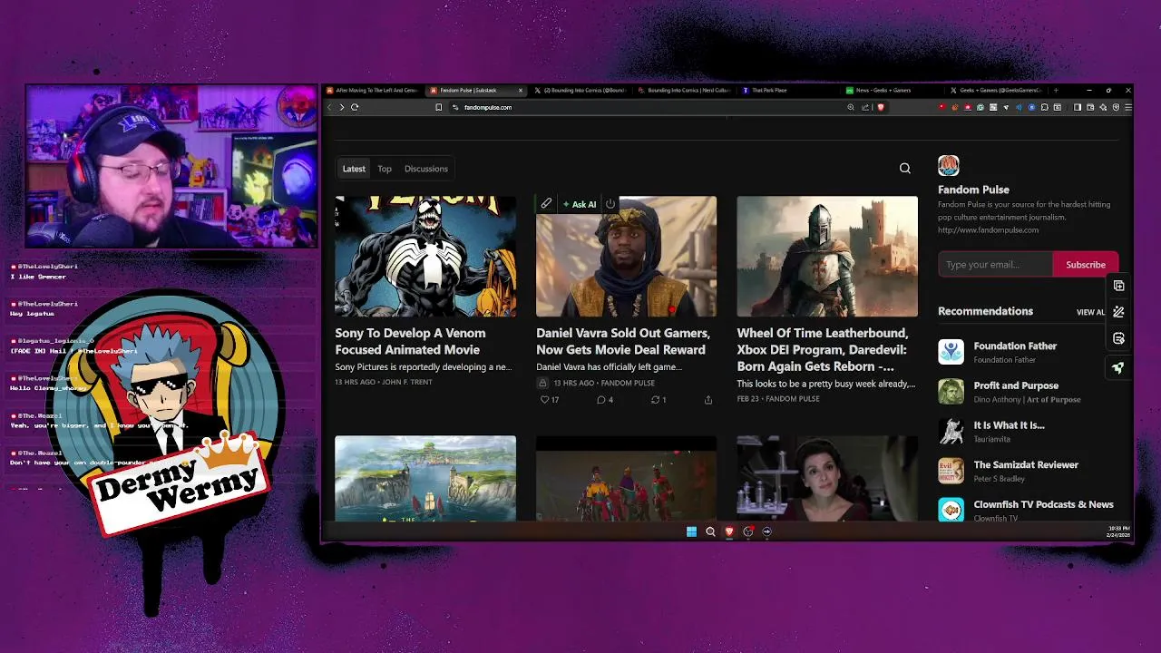The image size is (1161, 653).
Task: Open the Substack search magnifier
Action: (x=904, y=168)
